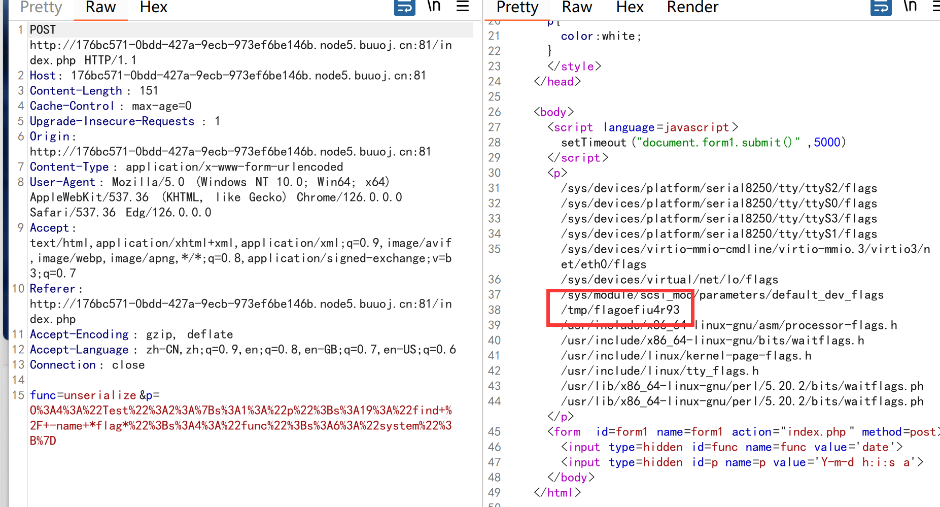The height and width of the screenshot is (507, 940).
Task: Select the Raw tab in request panel
Action: click(x=100, y=8)
